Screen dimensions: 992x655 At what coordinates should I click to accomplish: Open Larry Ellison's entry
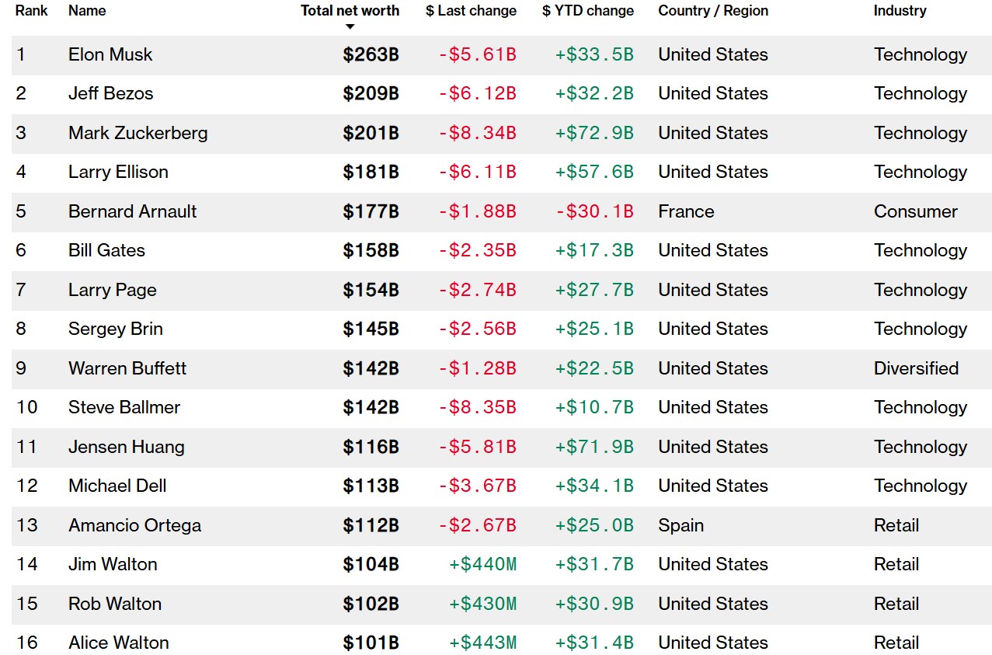[118, 172]
